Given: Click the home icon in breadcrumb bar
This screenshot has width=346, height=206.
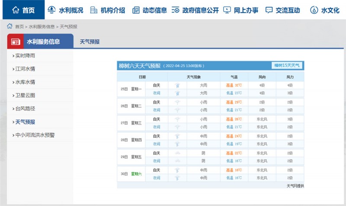Looking at the screenshot, I should tap(10, 26).
